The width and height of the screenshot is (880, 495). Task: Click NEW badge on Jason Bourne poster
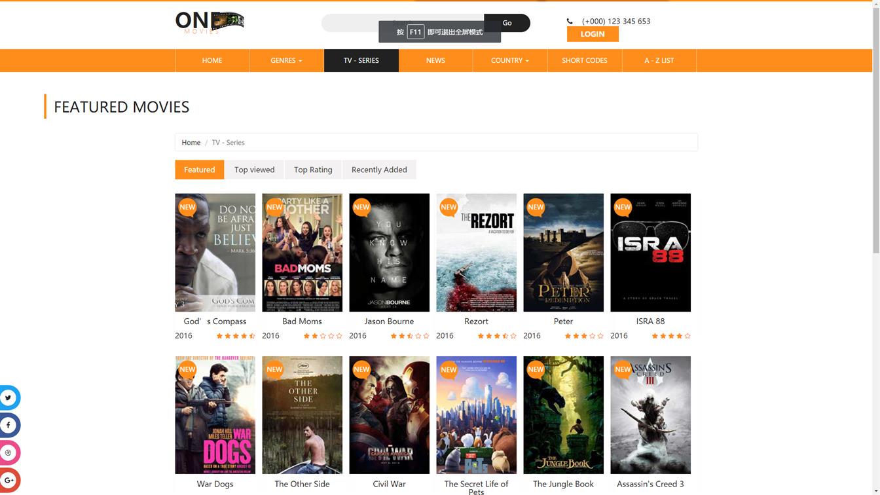361,207
